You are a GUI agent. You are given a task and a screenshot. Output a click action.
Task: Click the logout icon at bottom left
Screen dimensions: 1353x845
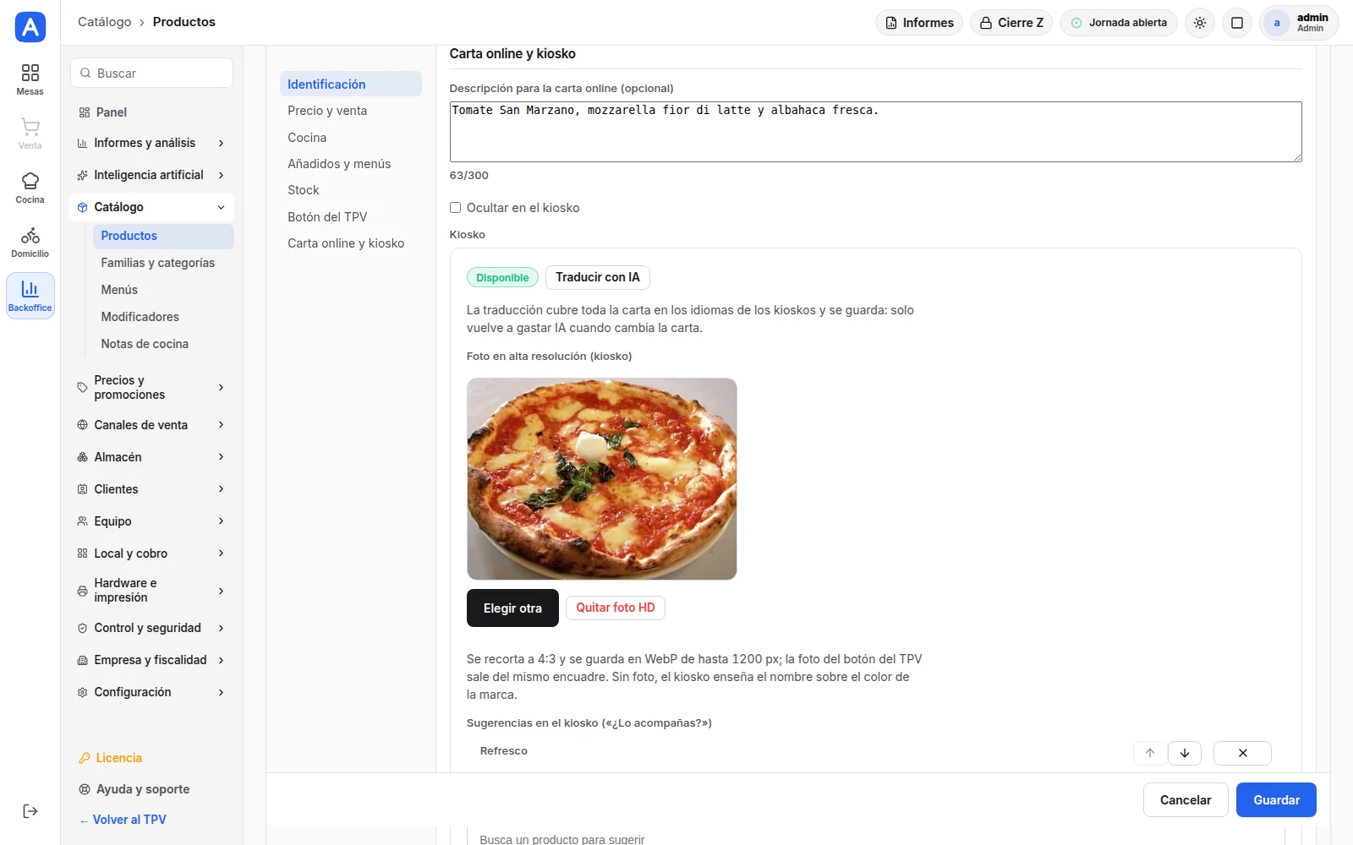[x=30, y=811]
